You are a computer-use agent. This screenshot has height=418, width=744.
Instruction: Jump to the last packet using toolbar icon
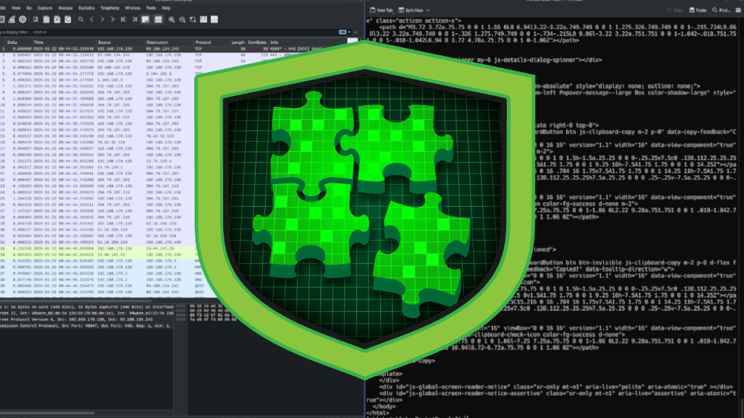(135, 19)
